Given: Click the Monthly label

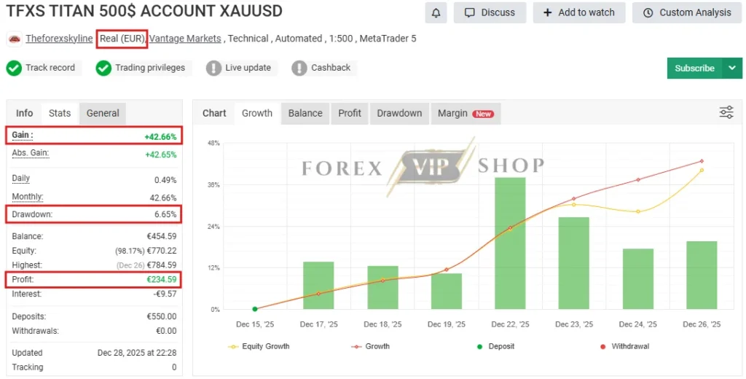Looking at the screenshot, I should pyautogui.click(x=28, y=197).
